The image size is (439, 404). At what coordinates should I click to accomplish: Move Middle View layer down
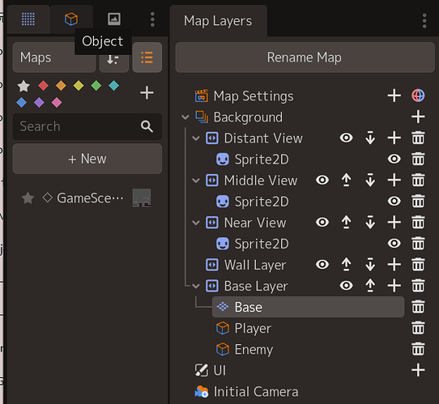click(x=370, y=180)
